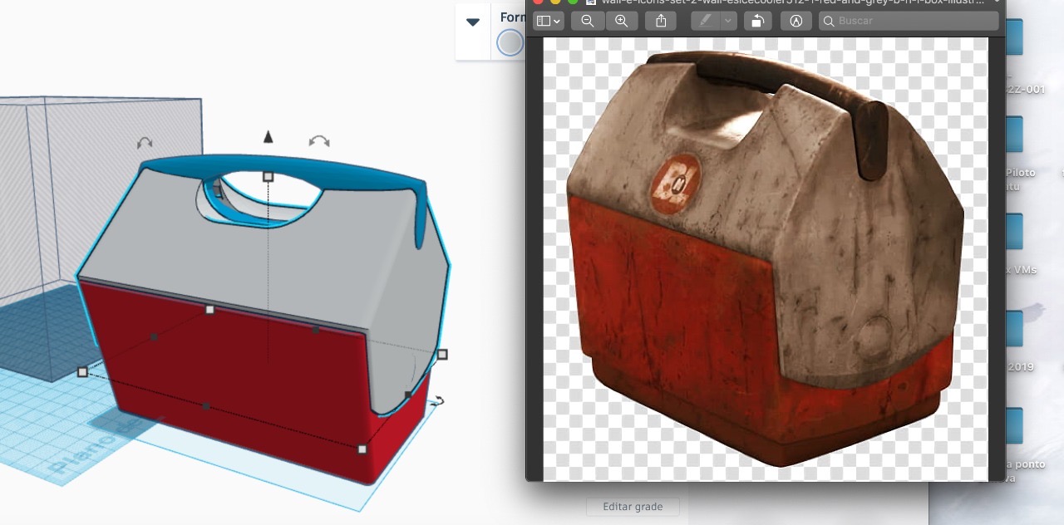Image resolution: width=1064 pixels, height=525 pixels.
Task: Click the cooler reference photo in Preview
Action: 766,259
